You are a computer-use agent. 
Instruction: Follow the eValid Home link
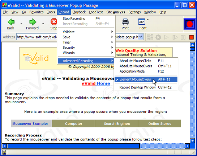pyautogui.click(x=96, y=83)
